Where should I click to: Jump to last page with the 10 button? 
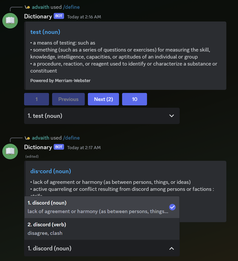point(134,99)
